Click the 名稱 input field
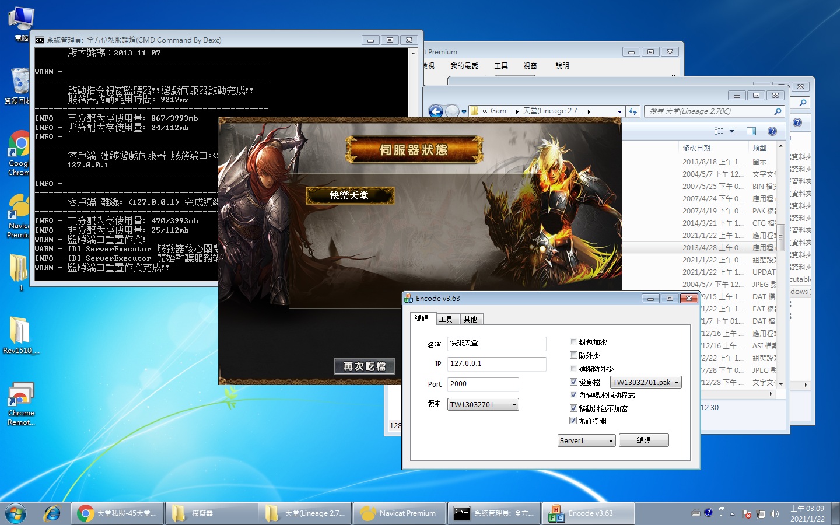 point(497,343)
